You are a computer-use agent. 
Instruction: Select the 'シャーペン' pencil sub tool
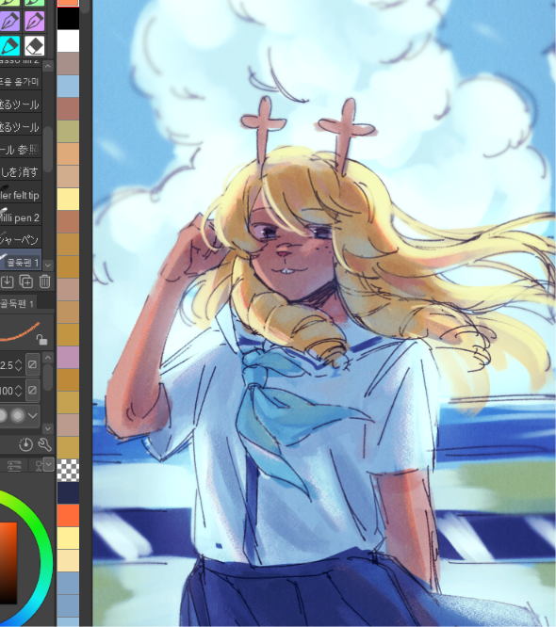21,239
